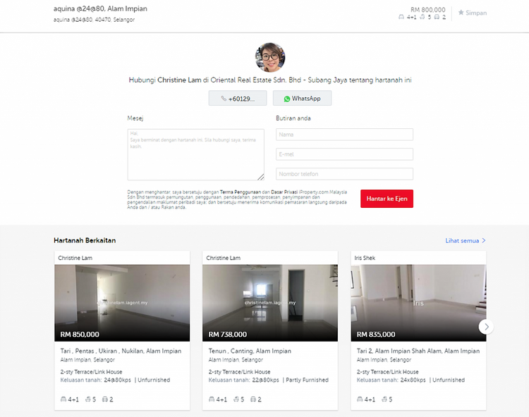
Task: Click the E-mel input field
Action: 344,154
